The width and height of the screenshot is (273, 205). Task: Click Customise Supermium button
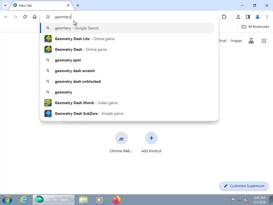(x=244, y=186)
